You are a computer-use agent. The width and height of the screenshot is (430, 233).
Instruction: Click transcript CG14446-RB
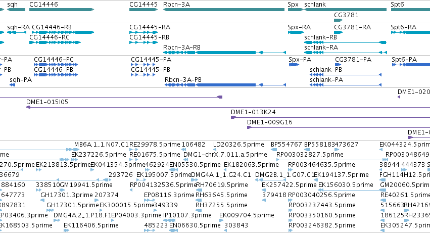point(52,27)
